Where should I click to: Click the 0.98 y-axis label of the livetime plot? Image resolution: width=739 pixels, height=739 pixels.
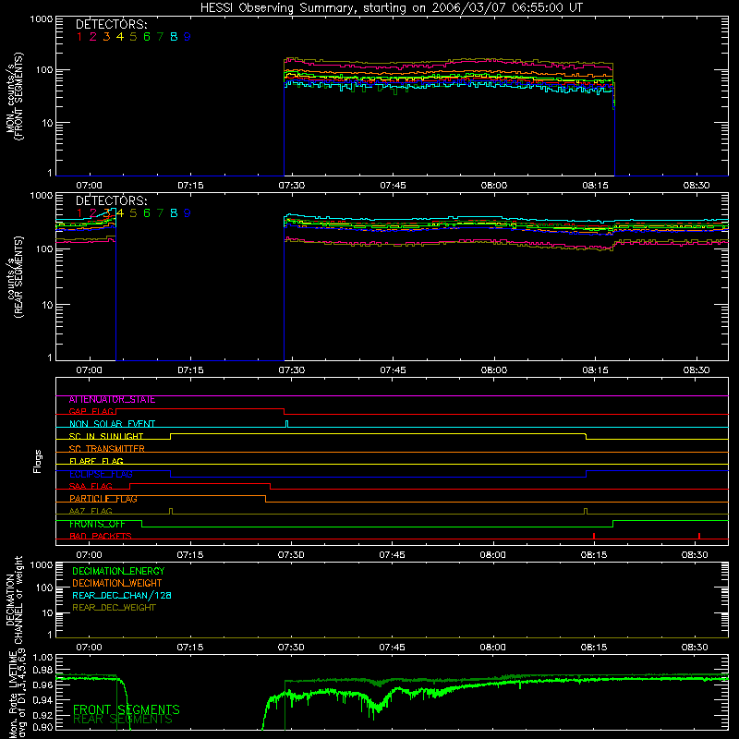pos(42,670)
